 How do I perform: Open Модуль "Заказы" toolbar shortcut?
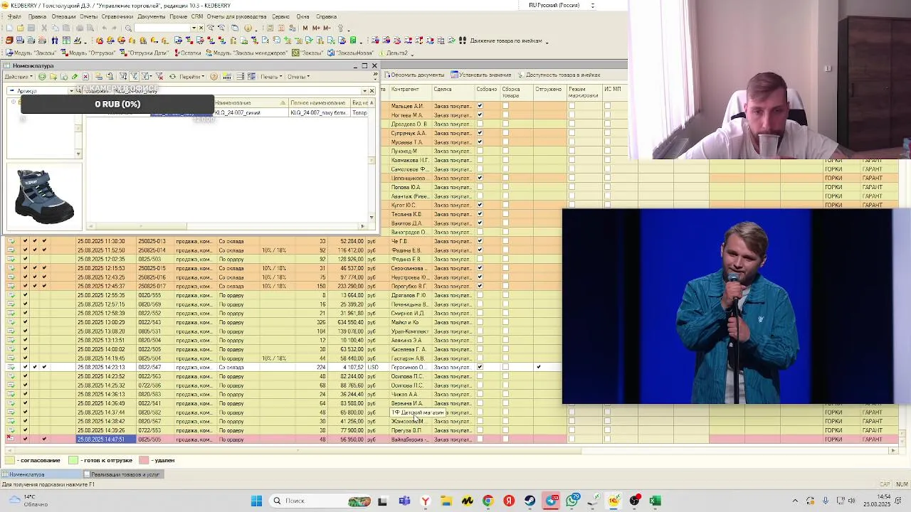tap(31, 53)
